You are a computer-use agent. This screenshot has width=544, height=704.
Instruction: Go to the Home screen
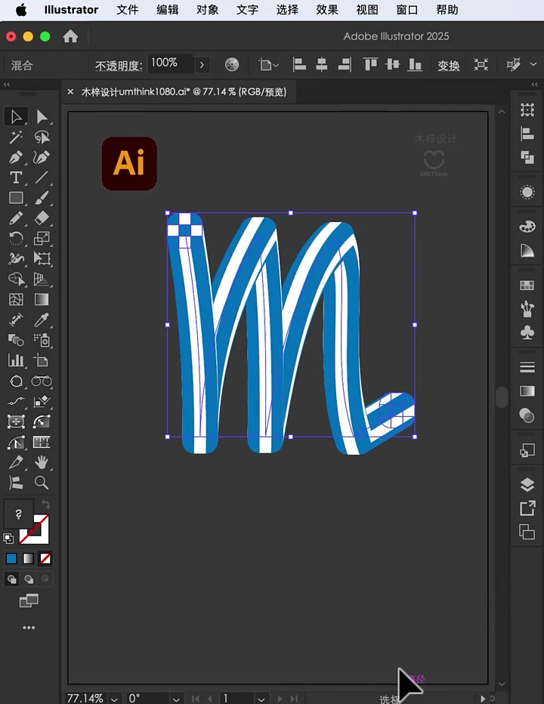[70, 36]
